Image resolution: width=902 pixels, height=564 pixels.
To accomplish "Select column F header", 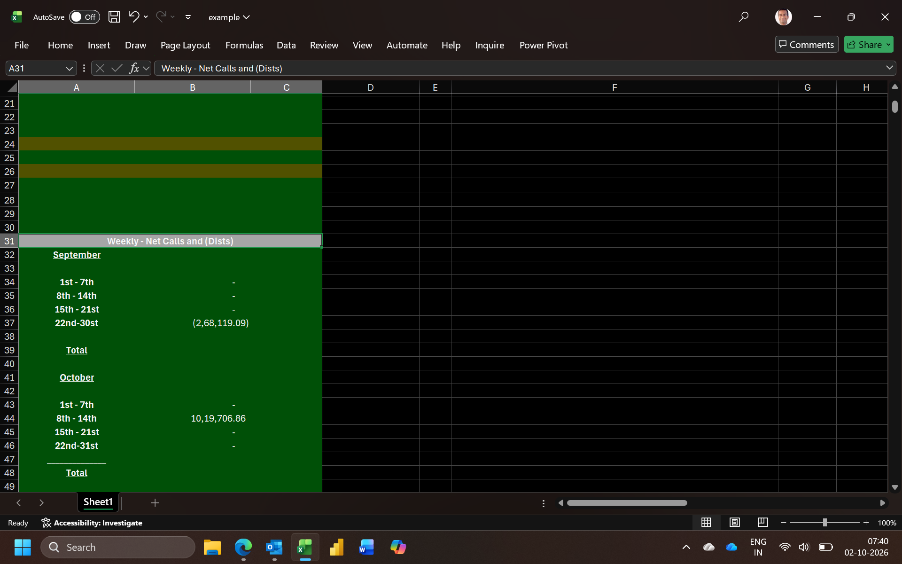I will click(614, 87).
